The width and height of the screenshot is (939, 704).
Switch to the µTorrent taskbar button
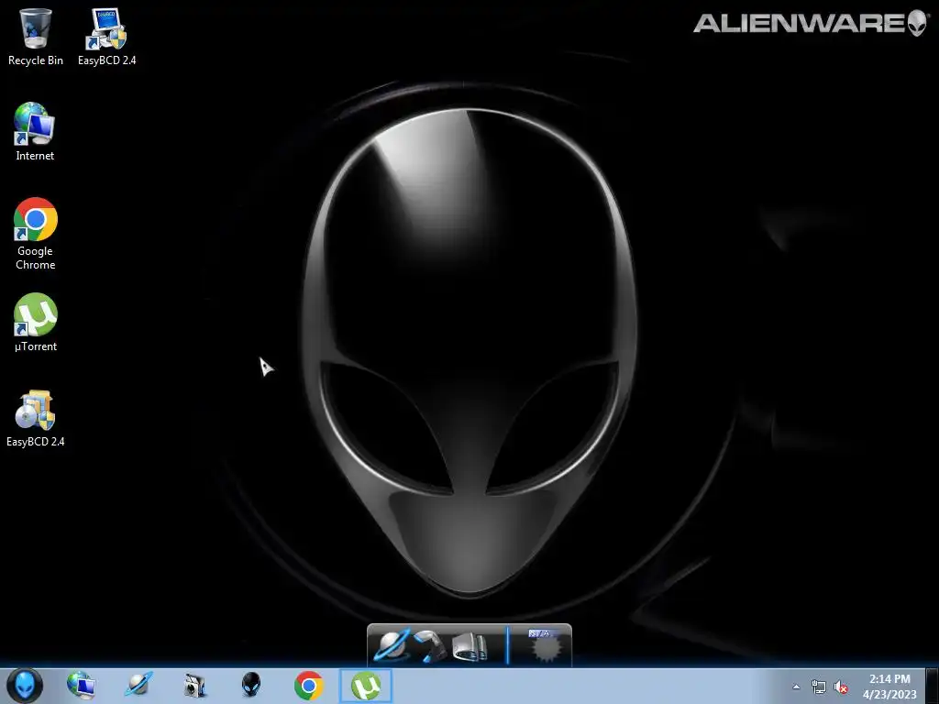pyautogui.click(x=366, y=686)
